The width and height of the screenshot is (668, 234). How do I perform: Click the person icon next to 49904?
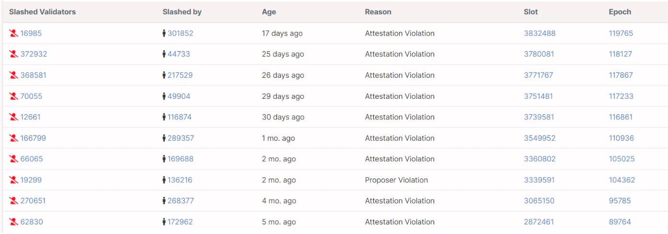pos(164,96)
